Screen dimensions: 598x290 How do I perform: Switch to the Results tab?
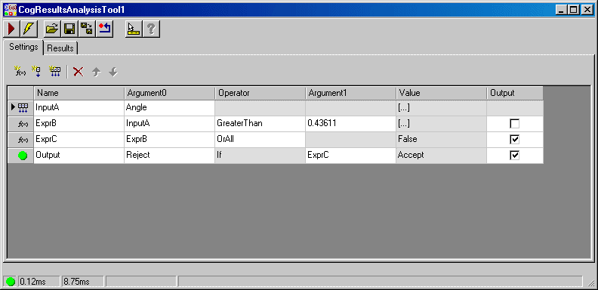click(60, 48)
